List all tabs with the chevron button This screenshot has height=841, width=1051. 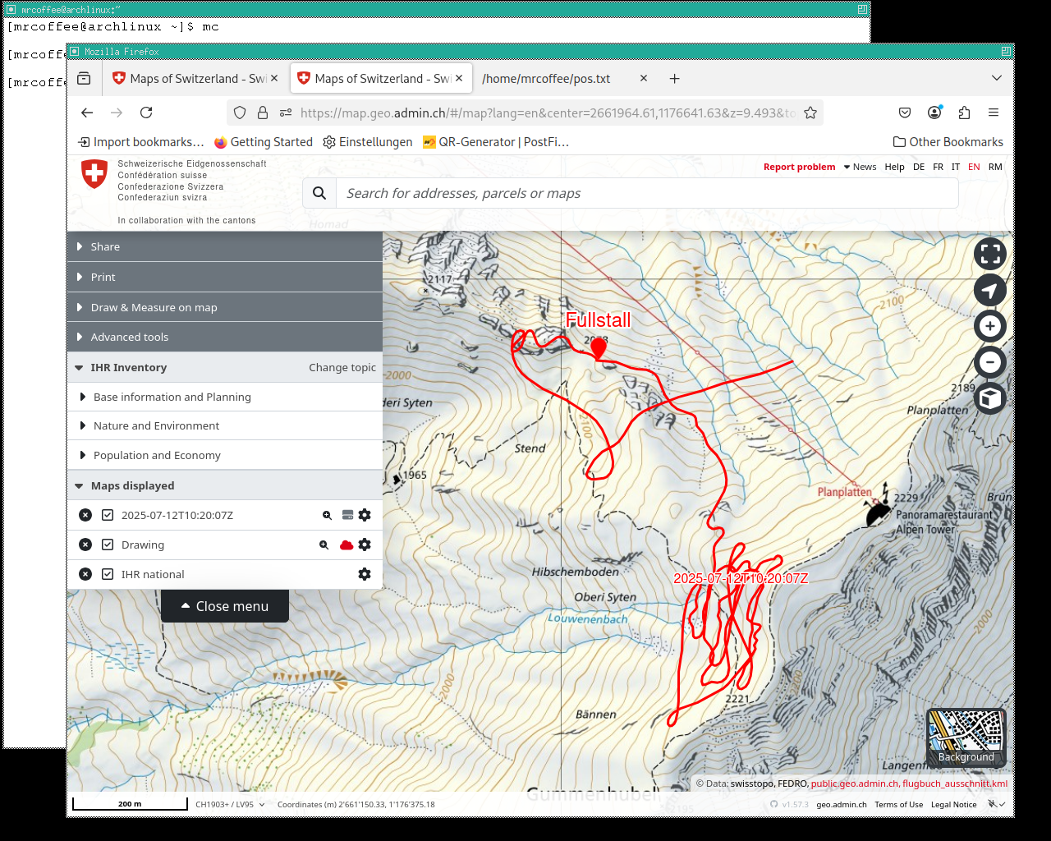pyautogui.click(x=997, y=78)
